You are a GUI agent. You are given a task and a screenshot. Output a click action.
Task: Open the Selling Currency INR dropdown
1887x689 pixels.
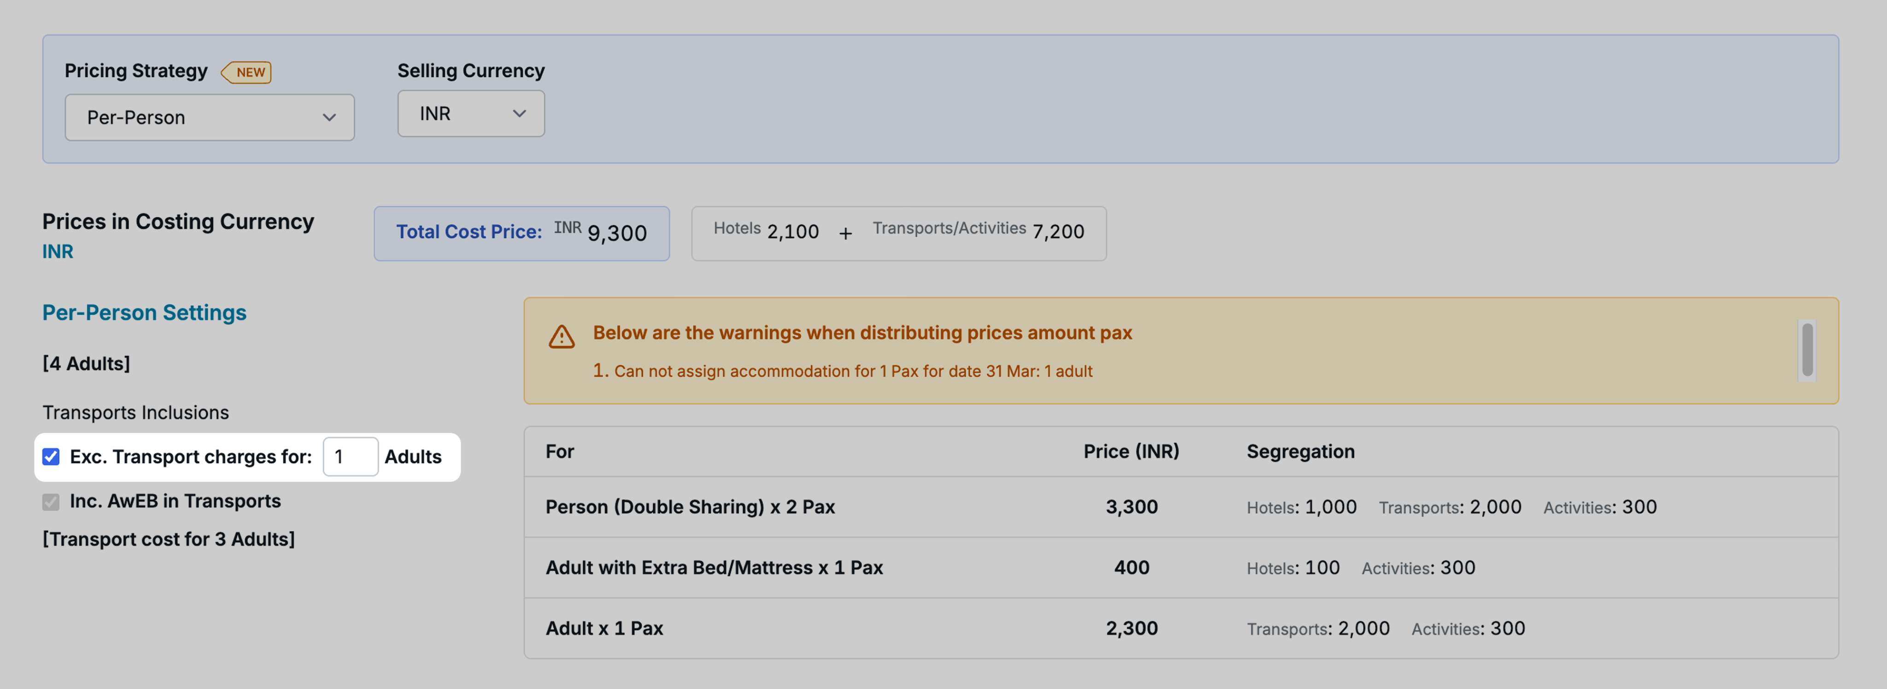(470, 113)
